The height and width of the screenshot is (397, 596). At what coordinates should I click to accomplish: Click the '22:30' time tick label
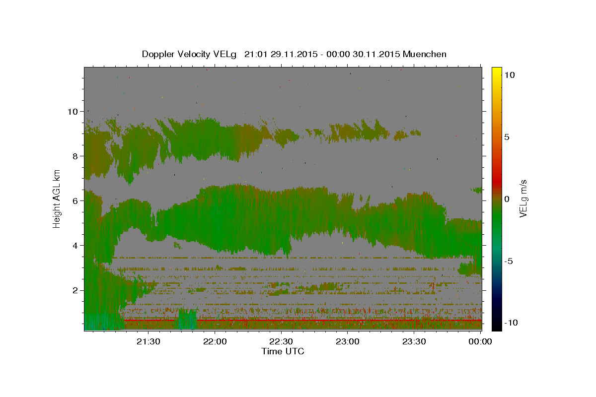(281, 341)
